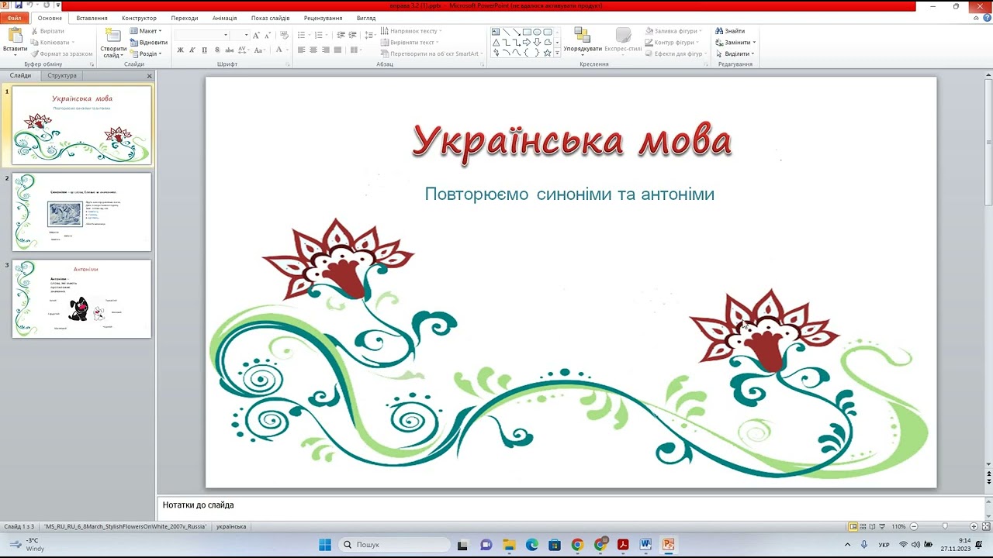Open Виділити (Select) dropdown

point(735,54)
